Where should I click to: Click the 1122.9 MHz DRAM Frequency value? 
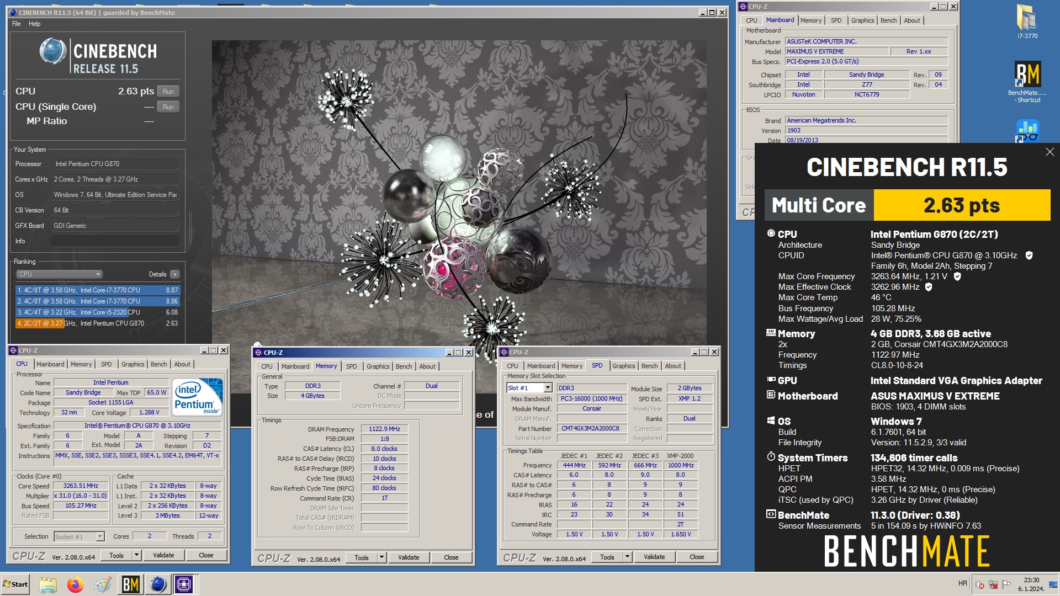[x=385, y=429]
